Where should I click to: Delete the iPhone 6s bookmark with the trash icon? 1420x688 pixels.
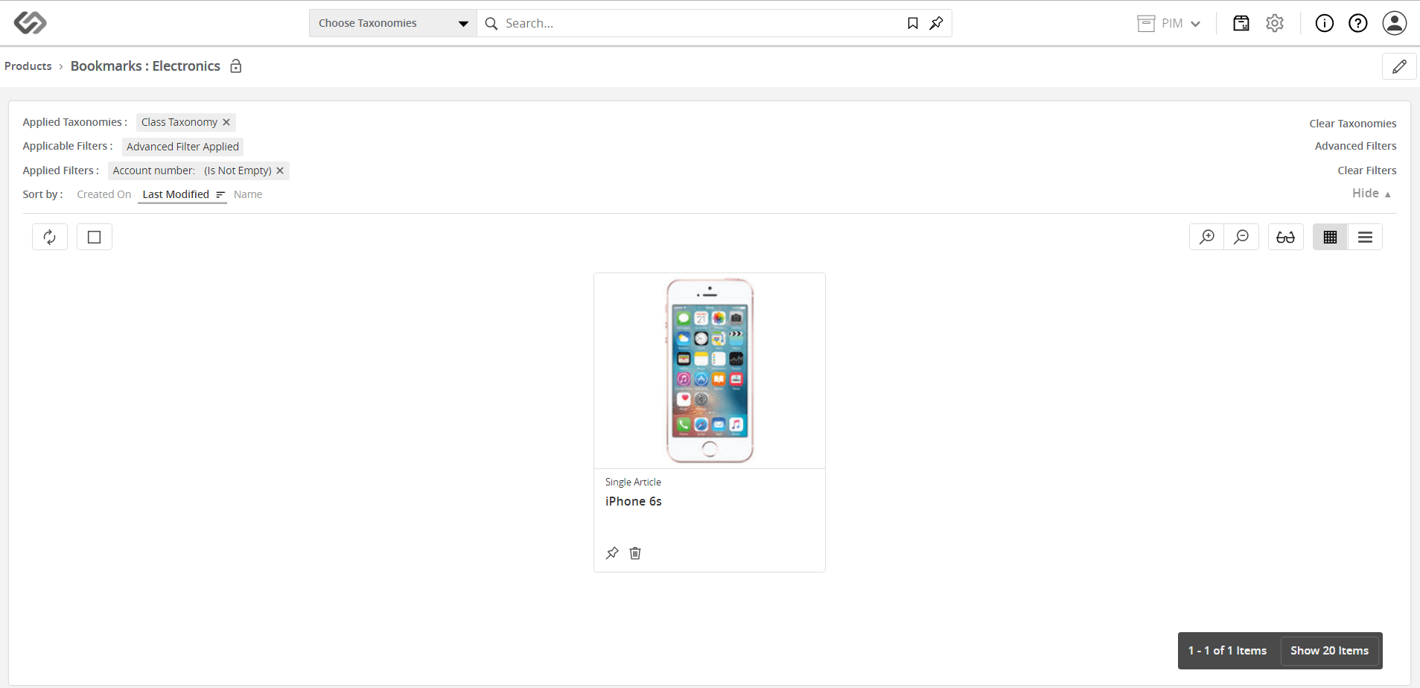tap(635, 553)
